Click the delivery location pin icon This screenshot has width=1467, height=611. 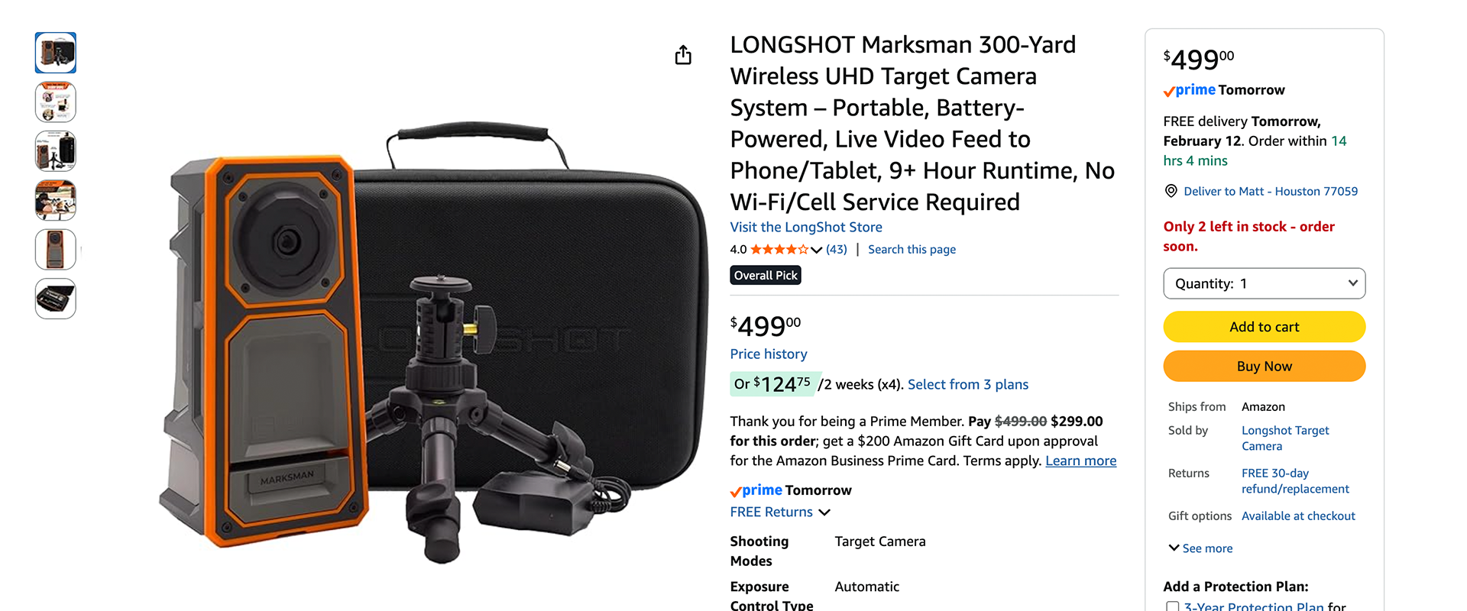(1171, 191)
